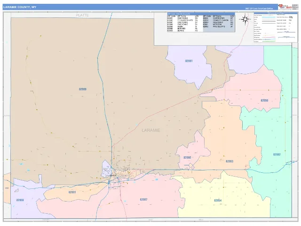Click the LARAMIE COUNTY, WY title
The height and width of the screenshot is (226, 301).
tap(20, 7)
